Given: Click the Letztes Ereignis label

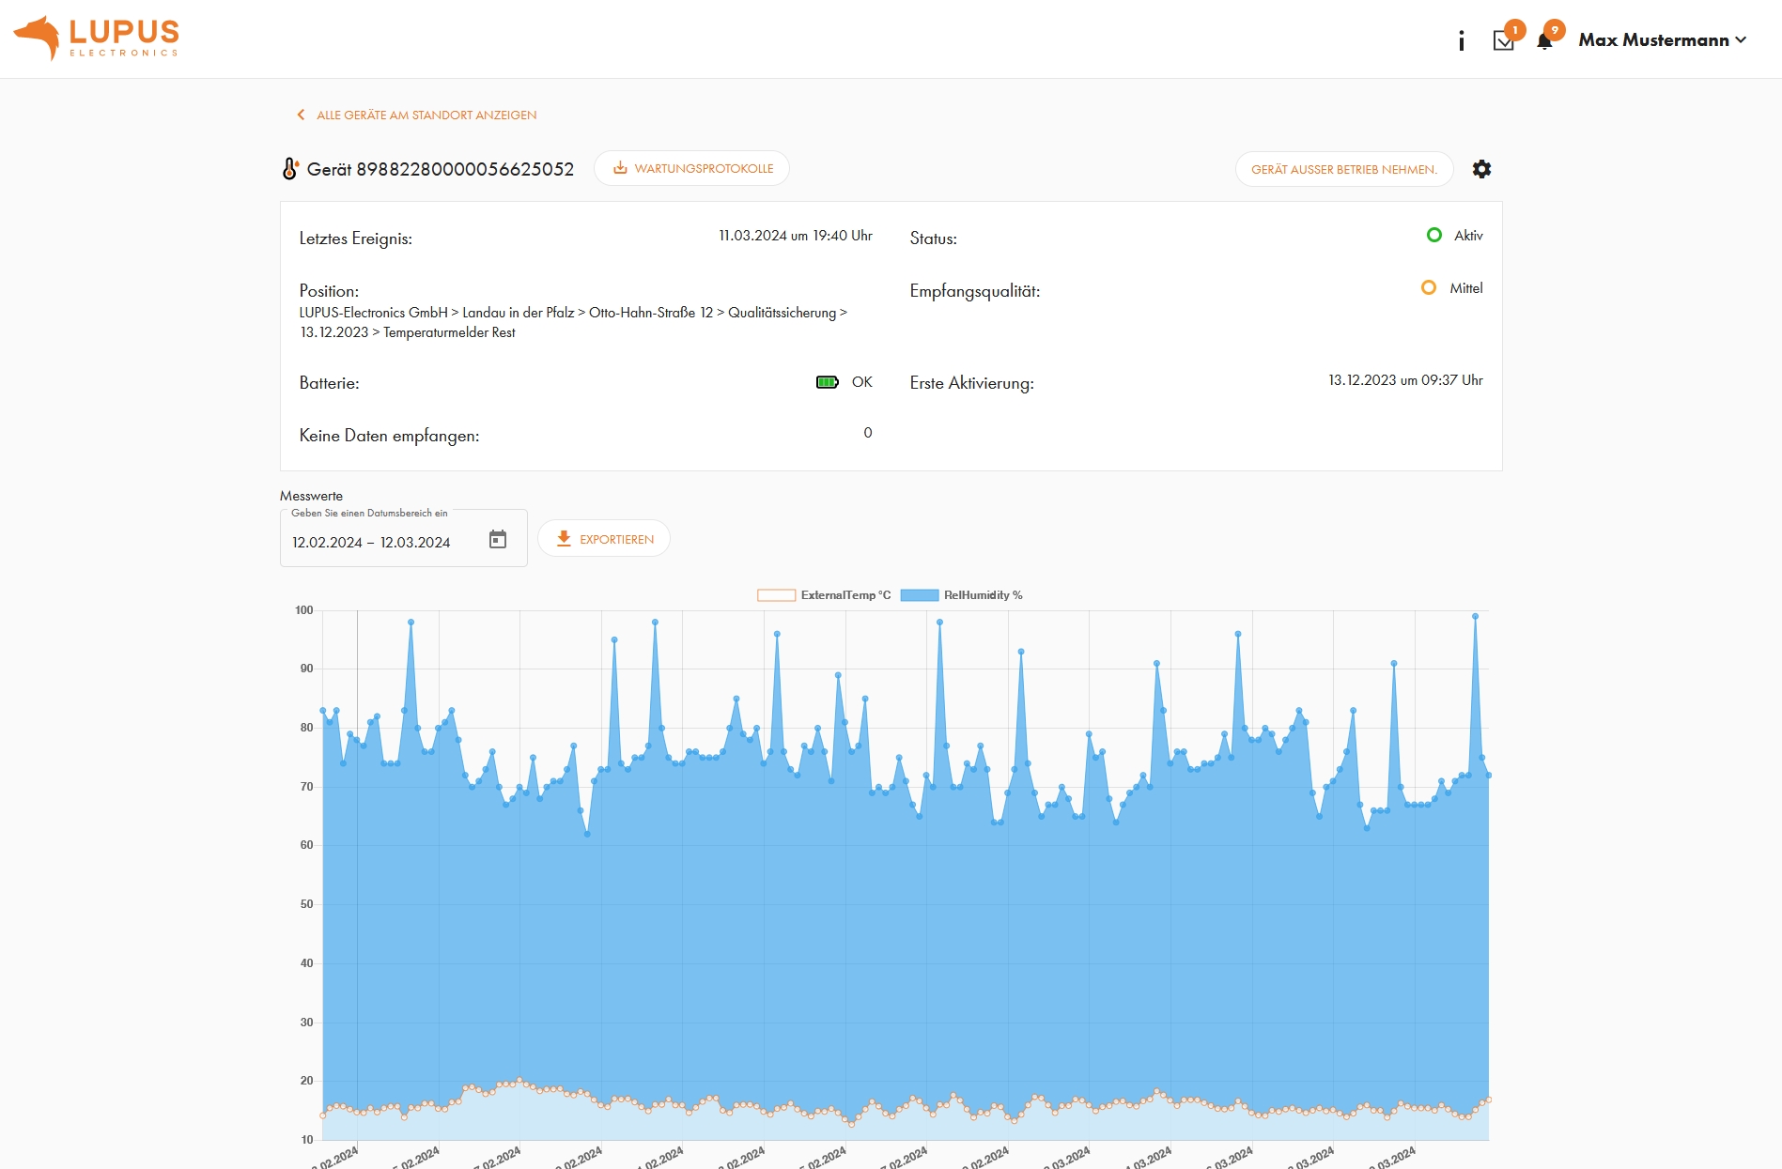Looking at the screenshot, I should point(356,238).
